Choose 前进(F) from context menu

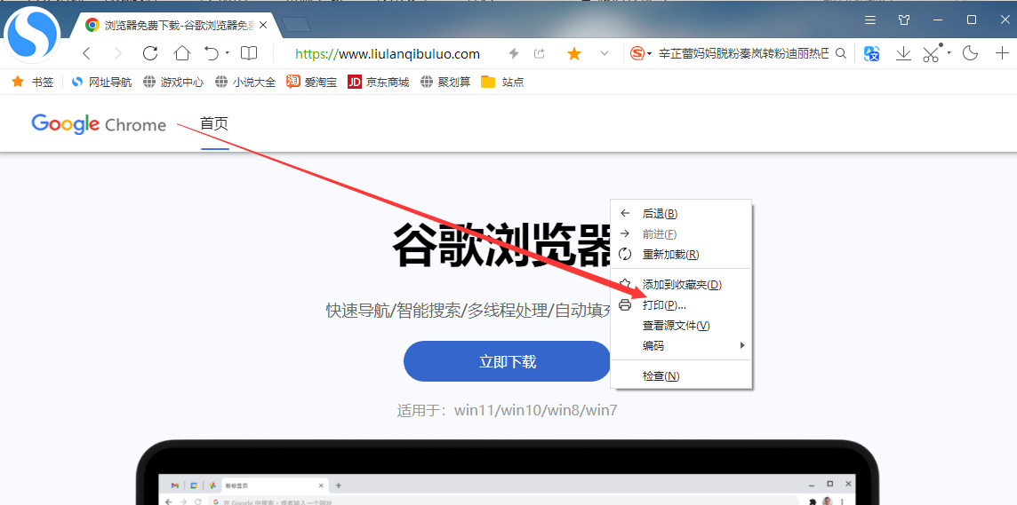[681, 233]
